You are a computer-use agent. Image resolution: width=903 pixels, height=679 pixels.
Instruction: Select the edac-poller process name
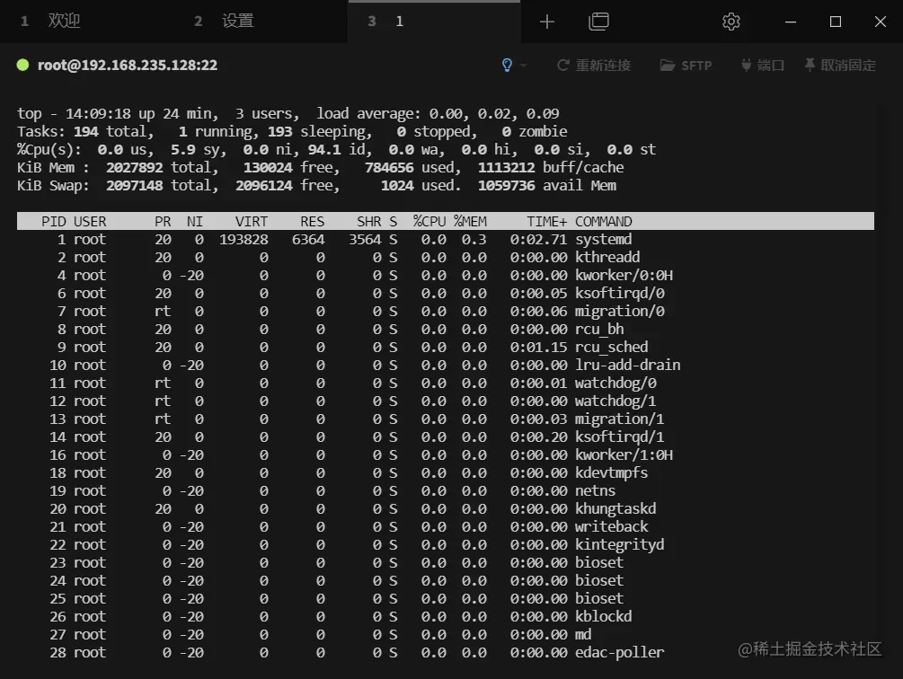620,653
